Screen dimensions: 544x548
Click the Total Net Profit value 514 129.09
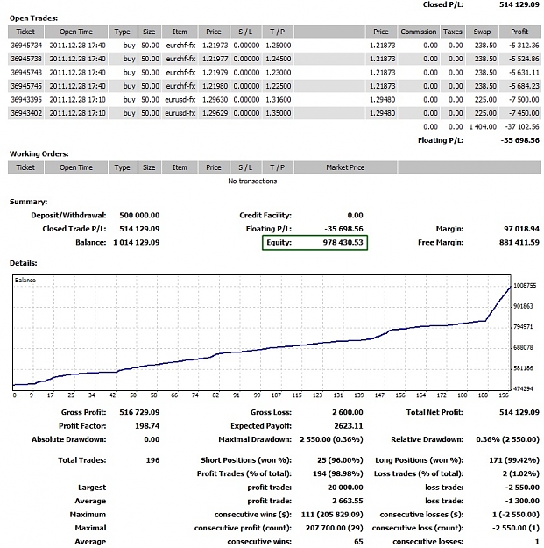coord(519,412)
